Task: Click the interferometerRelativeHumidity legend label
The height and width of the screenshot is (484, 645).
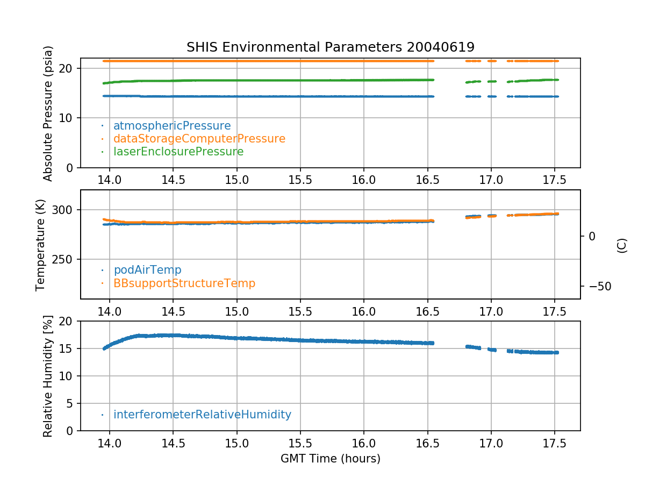Action: [202, 415]
